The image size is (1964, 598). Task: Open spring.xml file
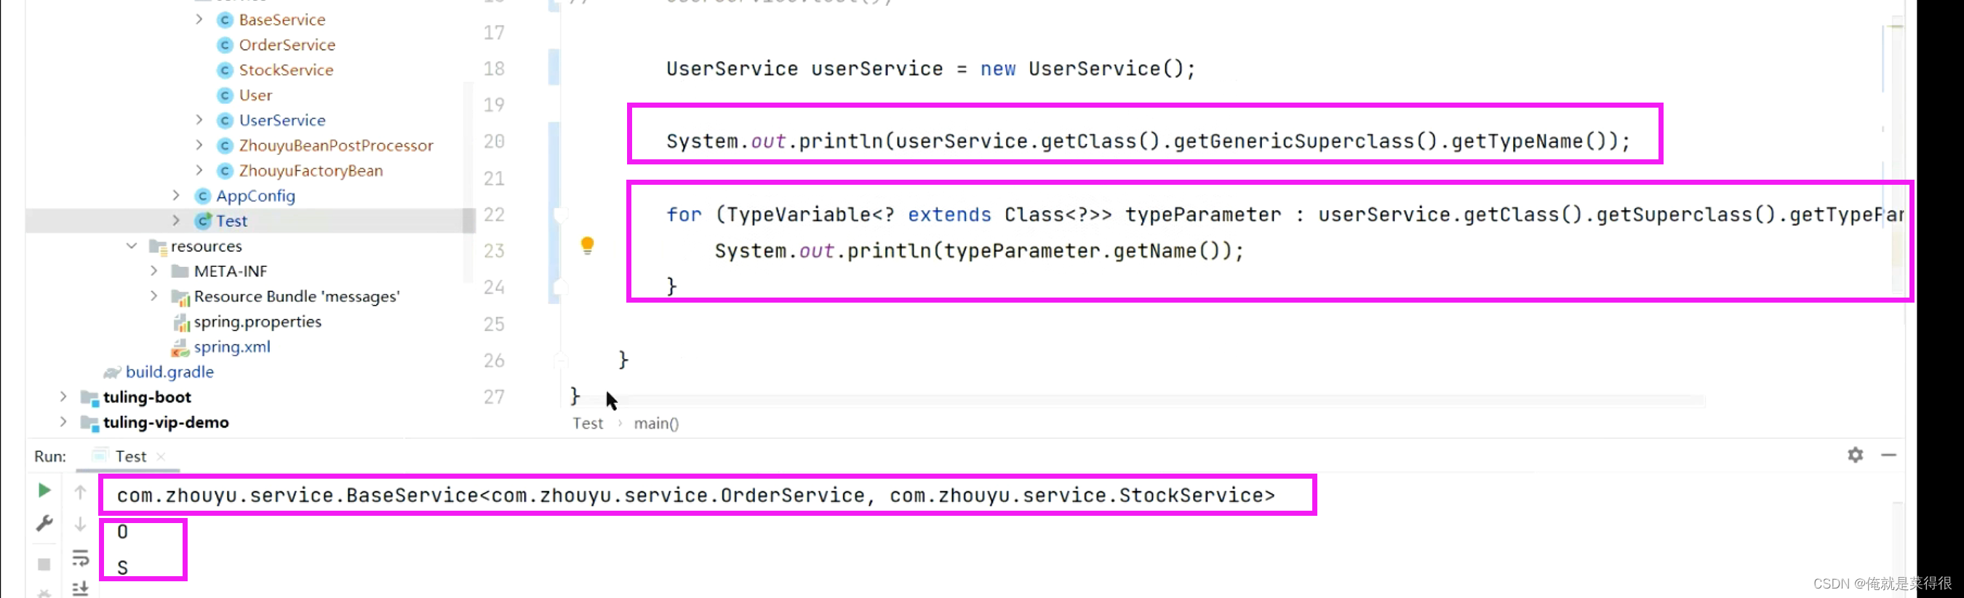click(232, 347)
